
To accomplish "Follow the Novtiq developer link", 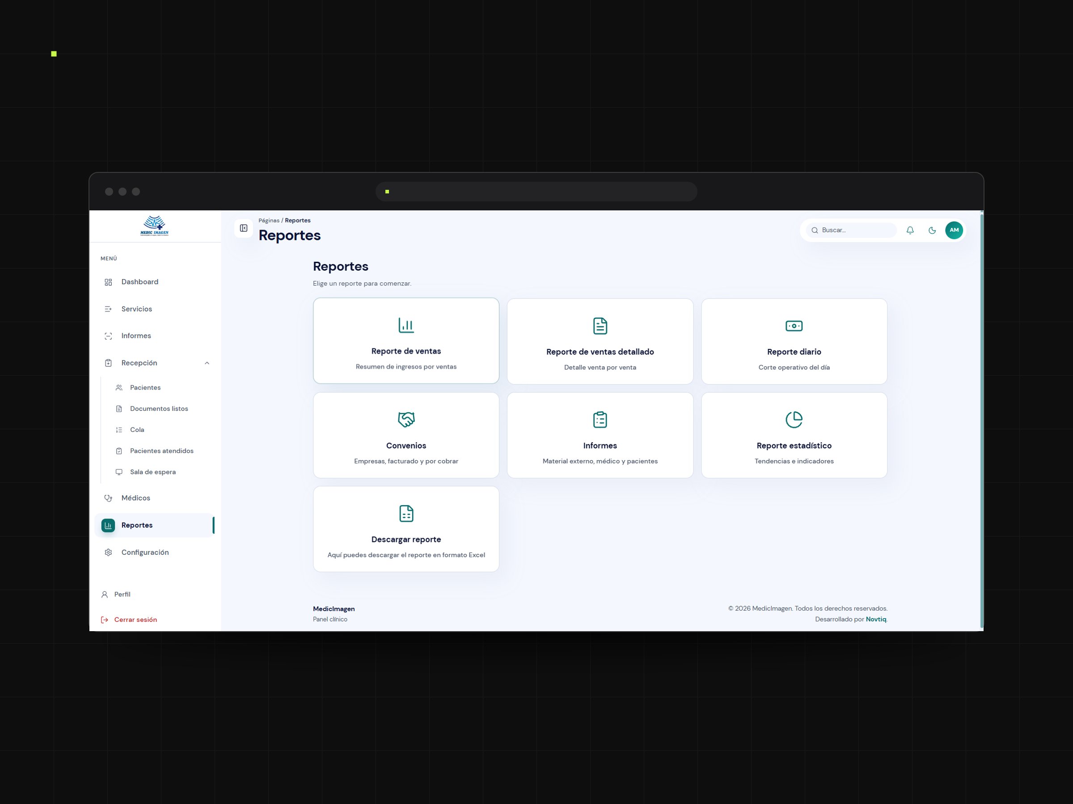I will tap(875, 620).
